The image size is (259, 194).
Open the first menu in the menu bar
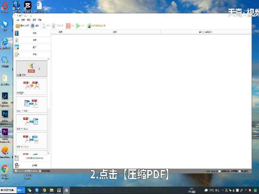(x=17, y=20)
